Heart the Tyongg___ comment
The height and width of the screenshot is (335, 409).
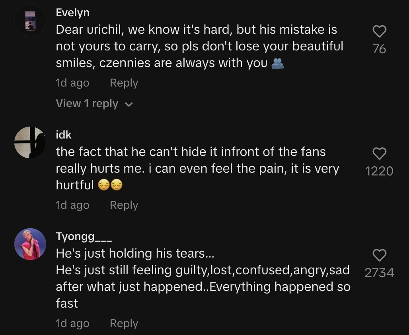coord(379,255)
